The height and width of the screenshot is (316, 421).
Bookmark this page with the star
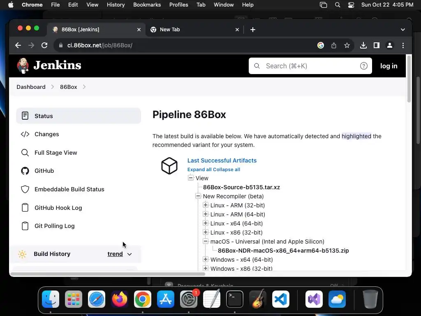pos(347,45)
